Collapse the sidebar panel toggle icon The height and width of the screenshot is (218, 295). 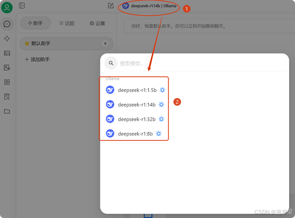[22, 5]
